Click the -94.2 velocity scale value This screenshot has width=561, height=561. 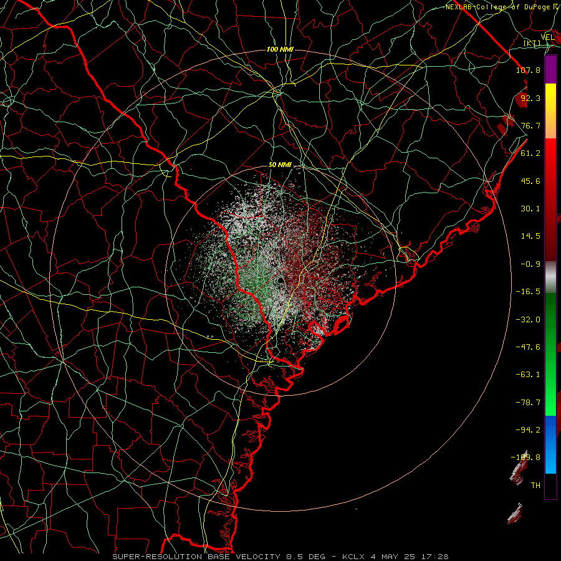[x=528, y=430]
